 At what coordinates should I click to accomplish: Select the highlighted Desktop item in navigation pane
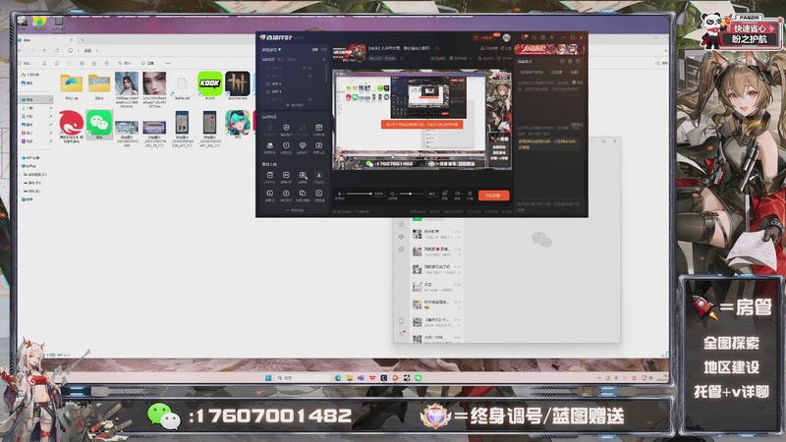click(x=36, y=99)
